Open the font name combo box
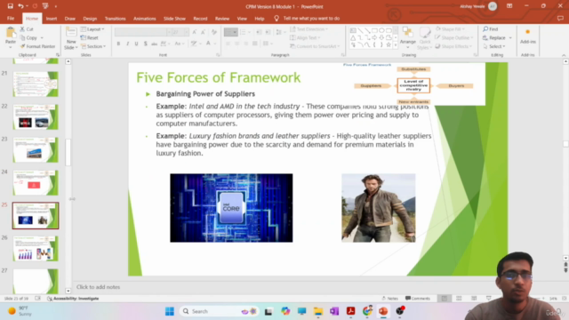 143,32
